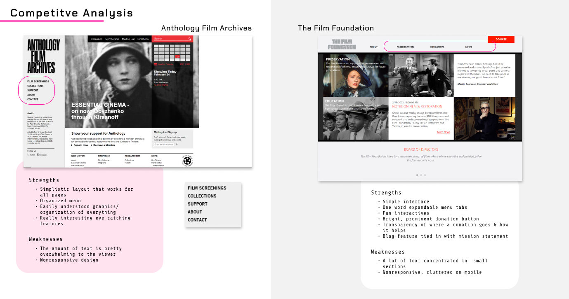The height and width of the screenshot is (299, 569).
Task: Open NEWS tab in Film Foundation nav
Action: coord(469,47)
